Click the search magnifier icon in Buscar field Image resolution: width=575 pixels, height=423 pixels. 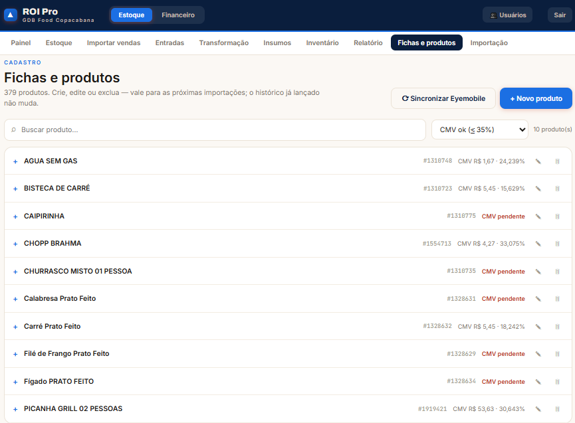point(13,129)
